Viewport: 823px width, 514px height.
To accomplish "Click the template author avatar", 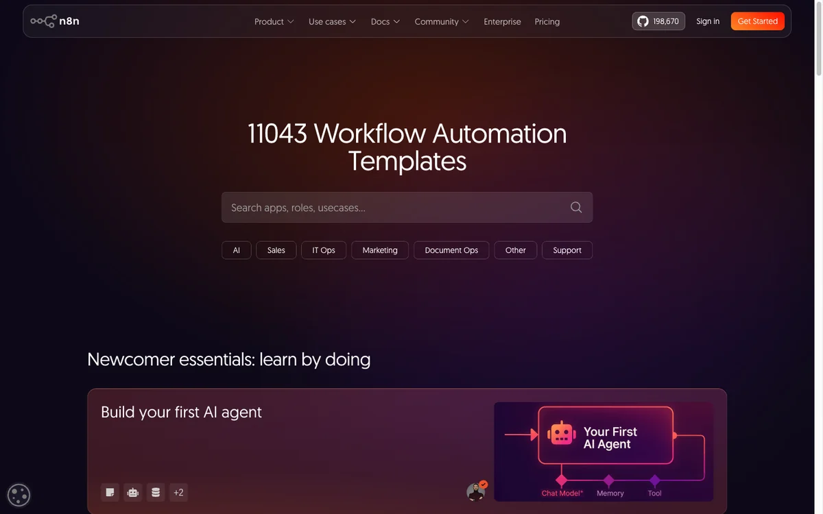I will 476,491.
